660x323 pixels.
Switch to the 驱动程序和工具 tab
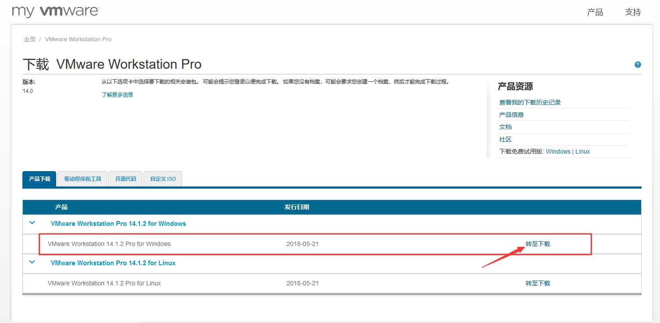point(82,179)
